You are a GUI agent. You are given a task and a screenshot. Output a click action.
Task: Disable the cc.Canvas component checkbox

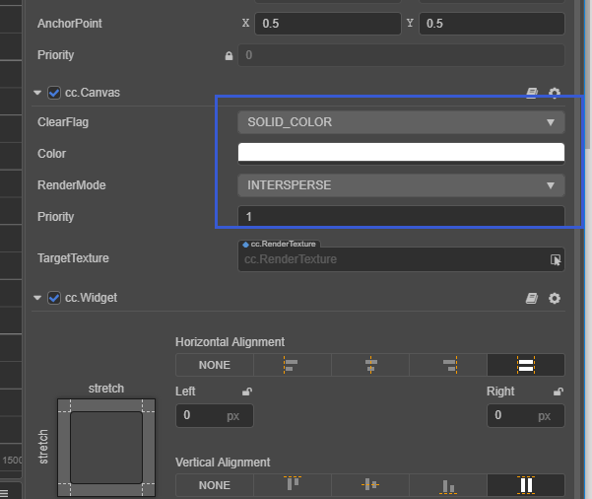[54, 93]
